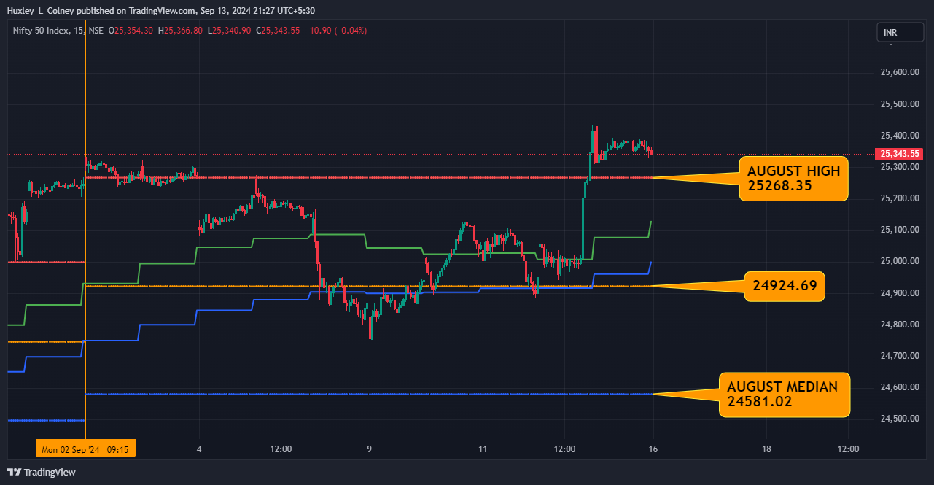The height and width of the screenshot is (485, 934).
Task: Select the orange vertical line on chart
Action: [85, 219]
